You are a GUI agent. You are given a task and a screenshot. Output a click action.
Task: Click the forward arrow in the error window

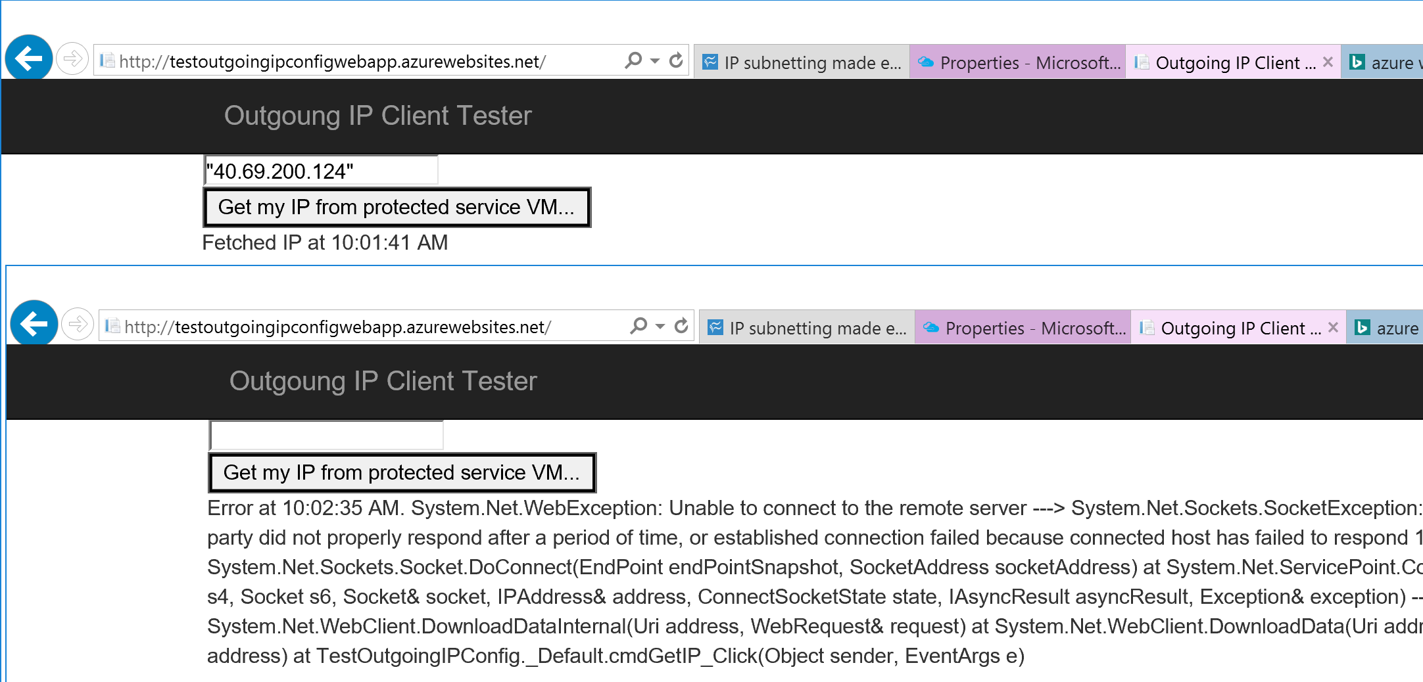point(78,325)
